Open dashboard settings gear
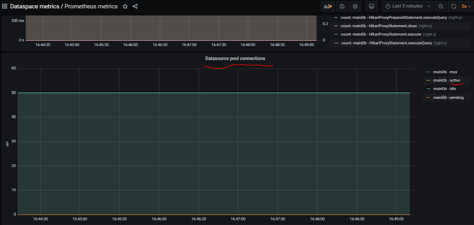The height and width of the screenshot is (225, 474). pyautogui.click(x=355, y=6)
